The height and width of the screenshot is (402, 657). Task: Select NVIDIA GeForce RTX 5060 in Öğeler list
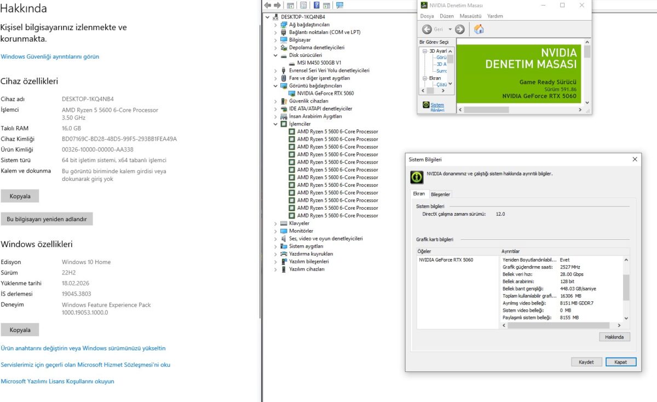(x=446, y=260)
